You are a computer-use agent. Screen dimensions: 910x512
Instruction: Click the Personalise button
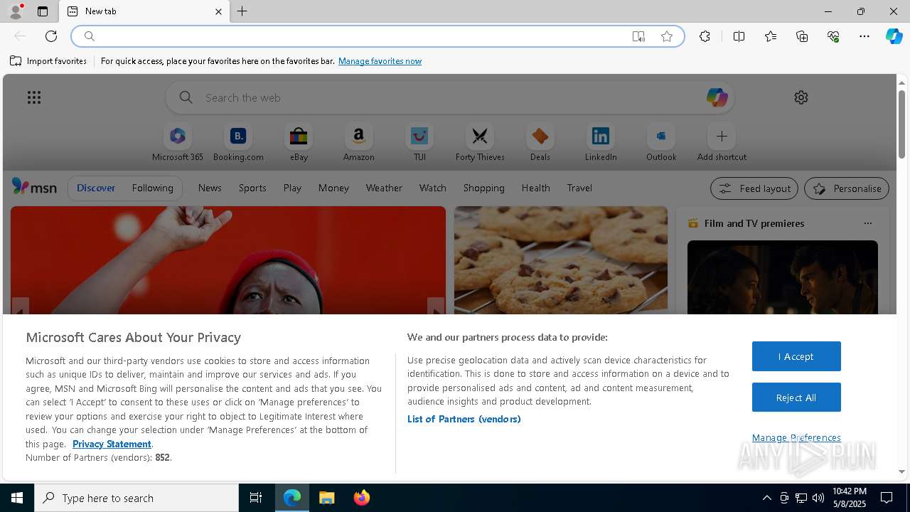pyautogui.click(x=847, y=188)
